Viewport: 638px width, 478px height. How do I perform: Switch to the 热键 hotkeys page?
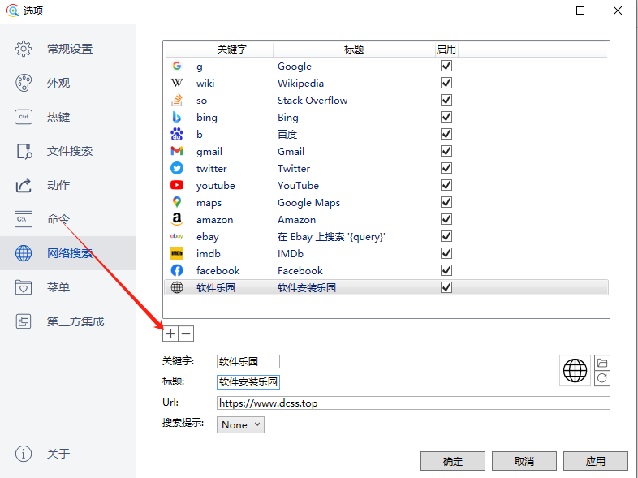pos(58,117)
